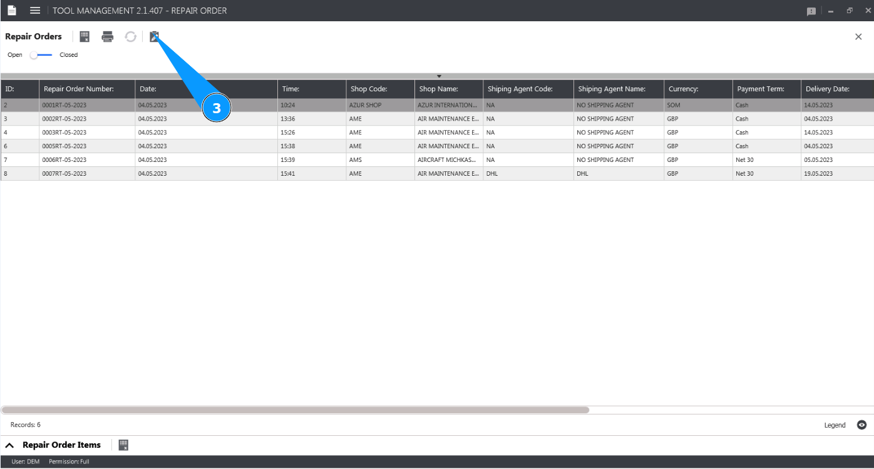Image resolution: width=874 pixels, height=469 pixels.
Task: Click the Time column header
Action: [x=312, y=89]
